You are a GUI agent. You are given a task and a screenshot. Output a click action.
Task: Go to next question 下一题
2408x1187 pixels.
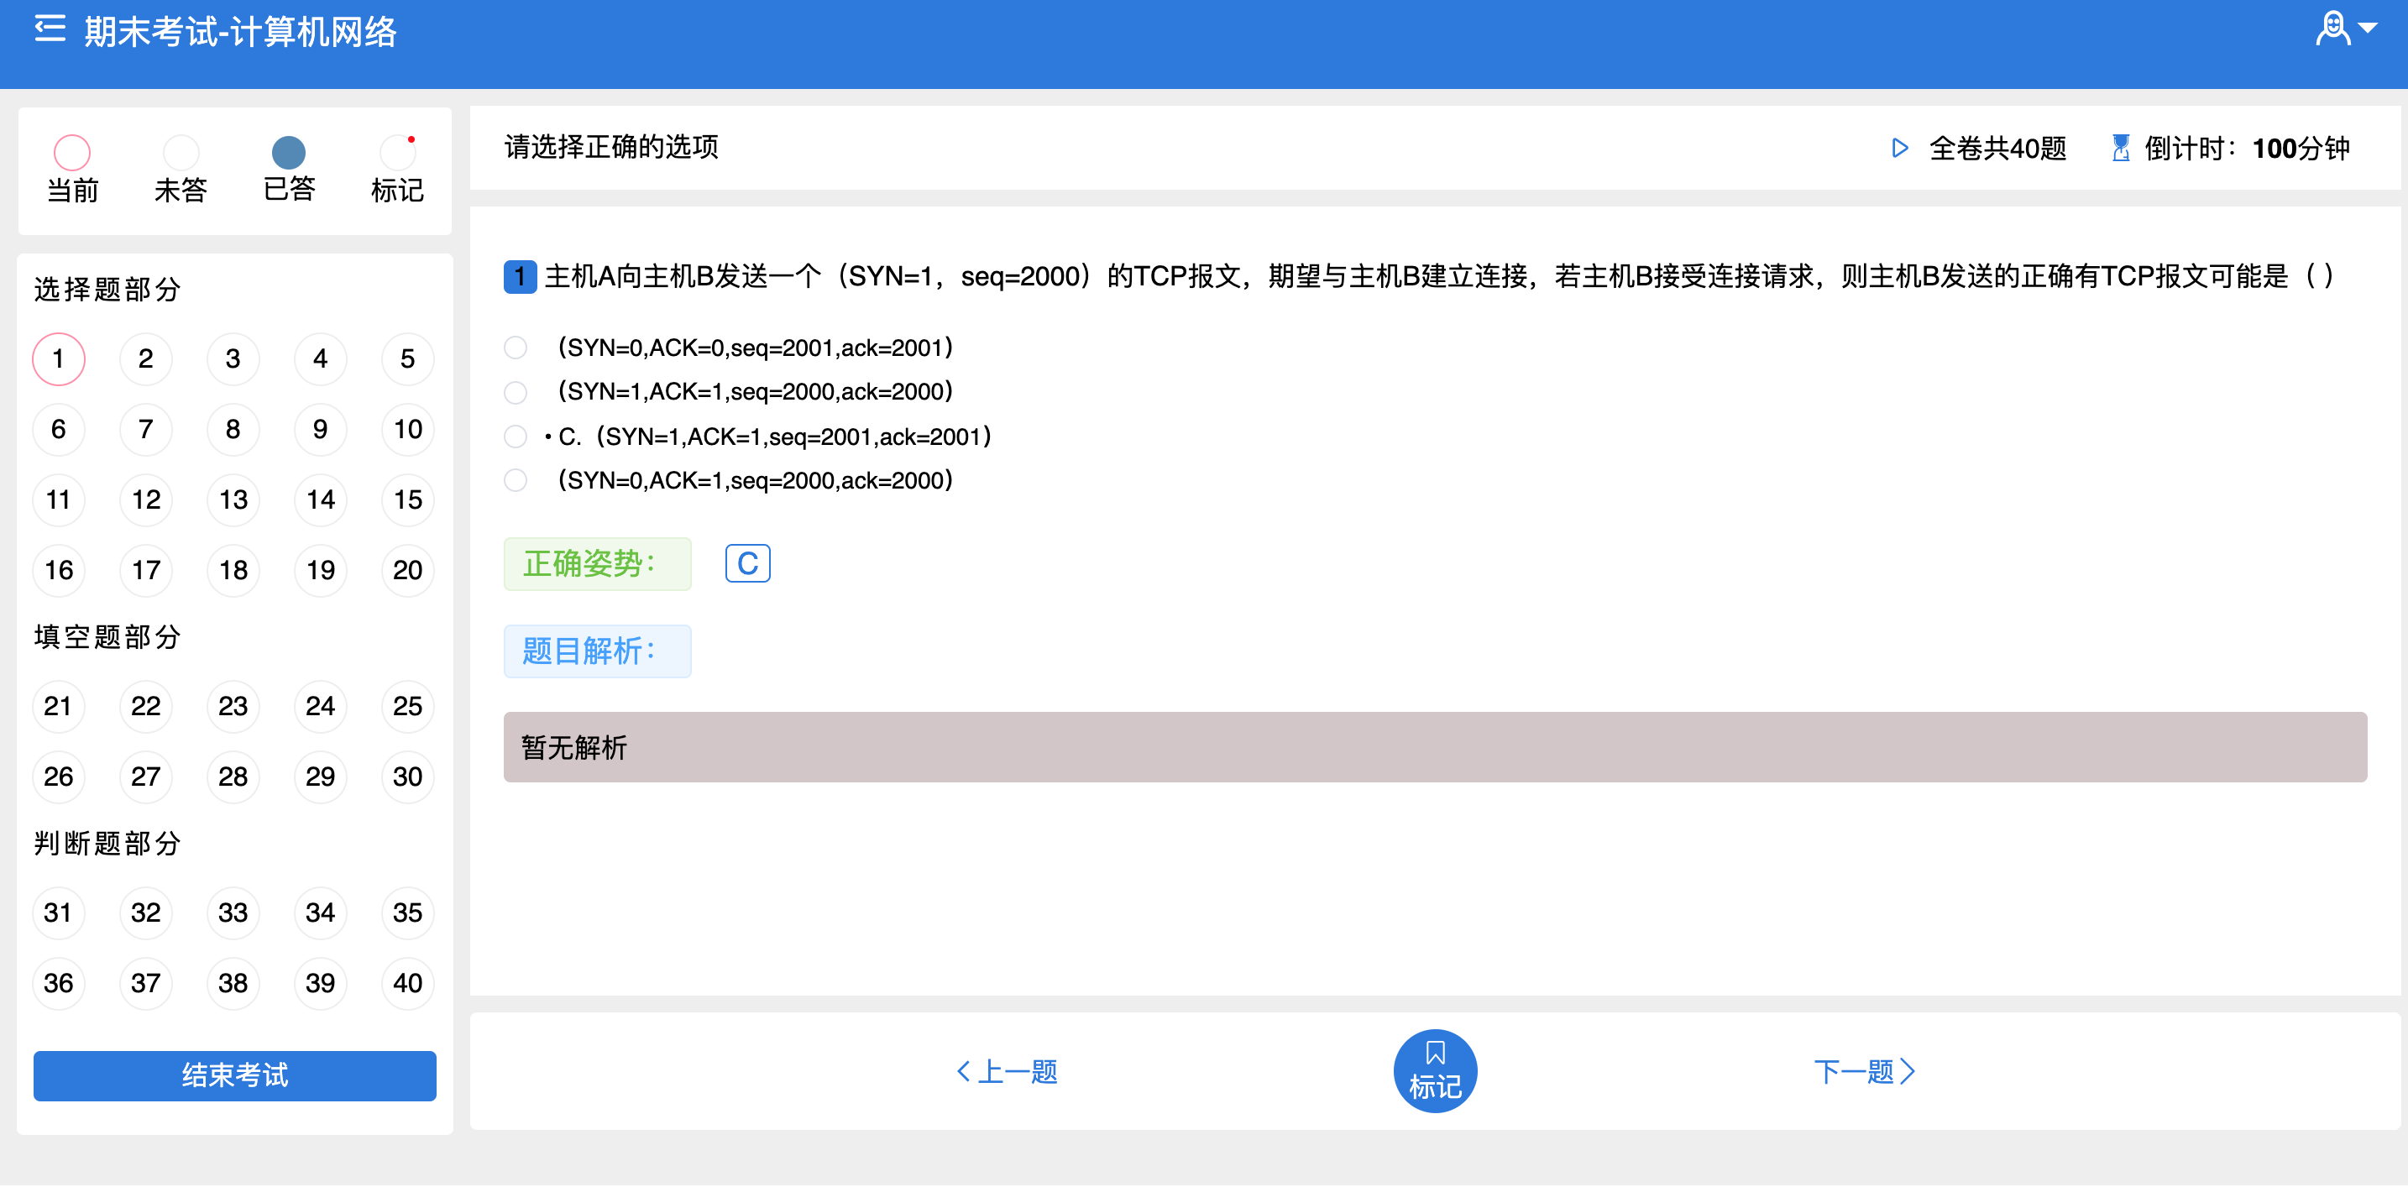tap(1864, 1071)
